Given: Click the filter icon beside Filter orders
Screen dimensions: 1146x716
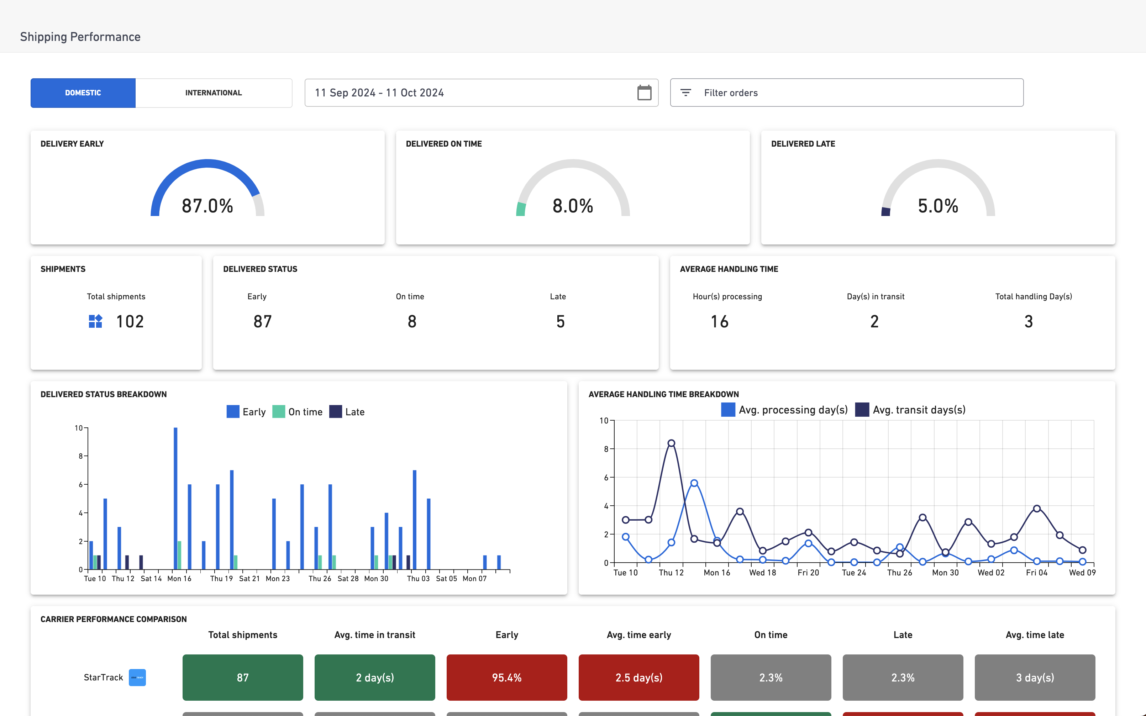Looking at the screenshot, I should (685, 93).
